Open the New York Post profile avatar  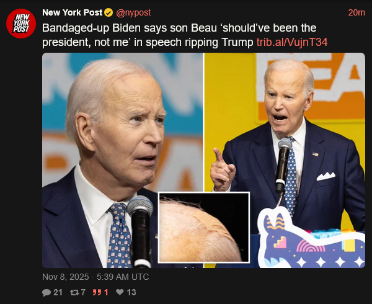(21, 23)
